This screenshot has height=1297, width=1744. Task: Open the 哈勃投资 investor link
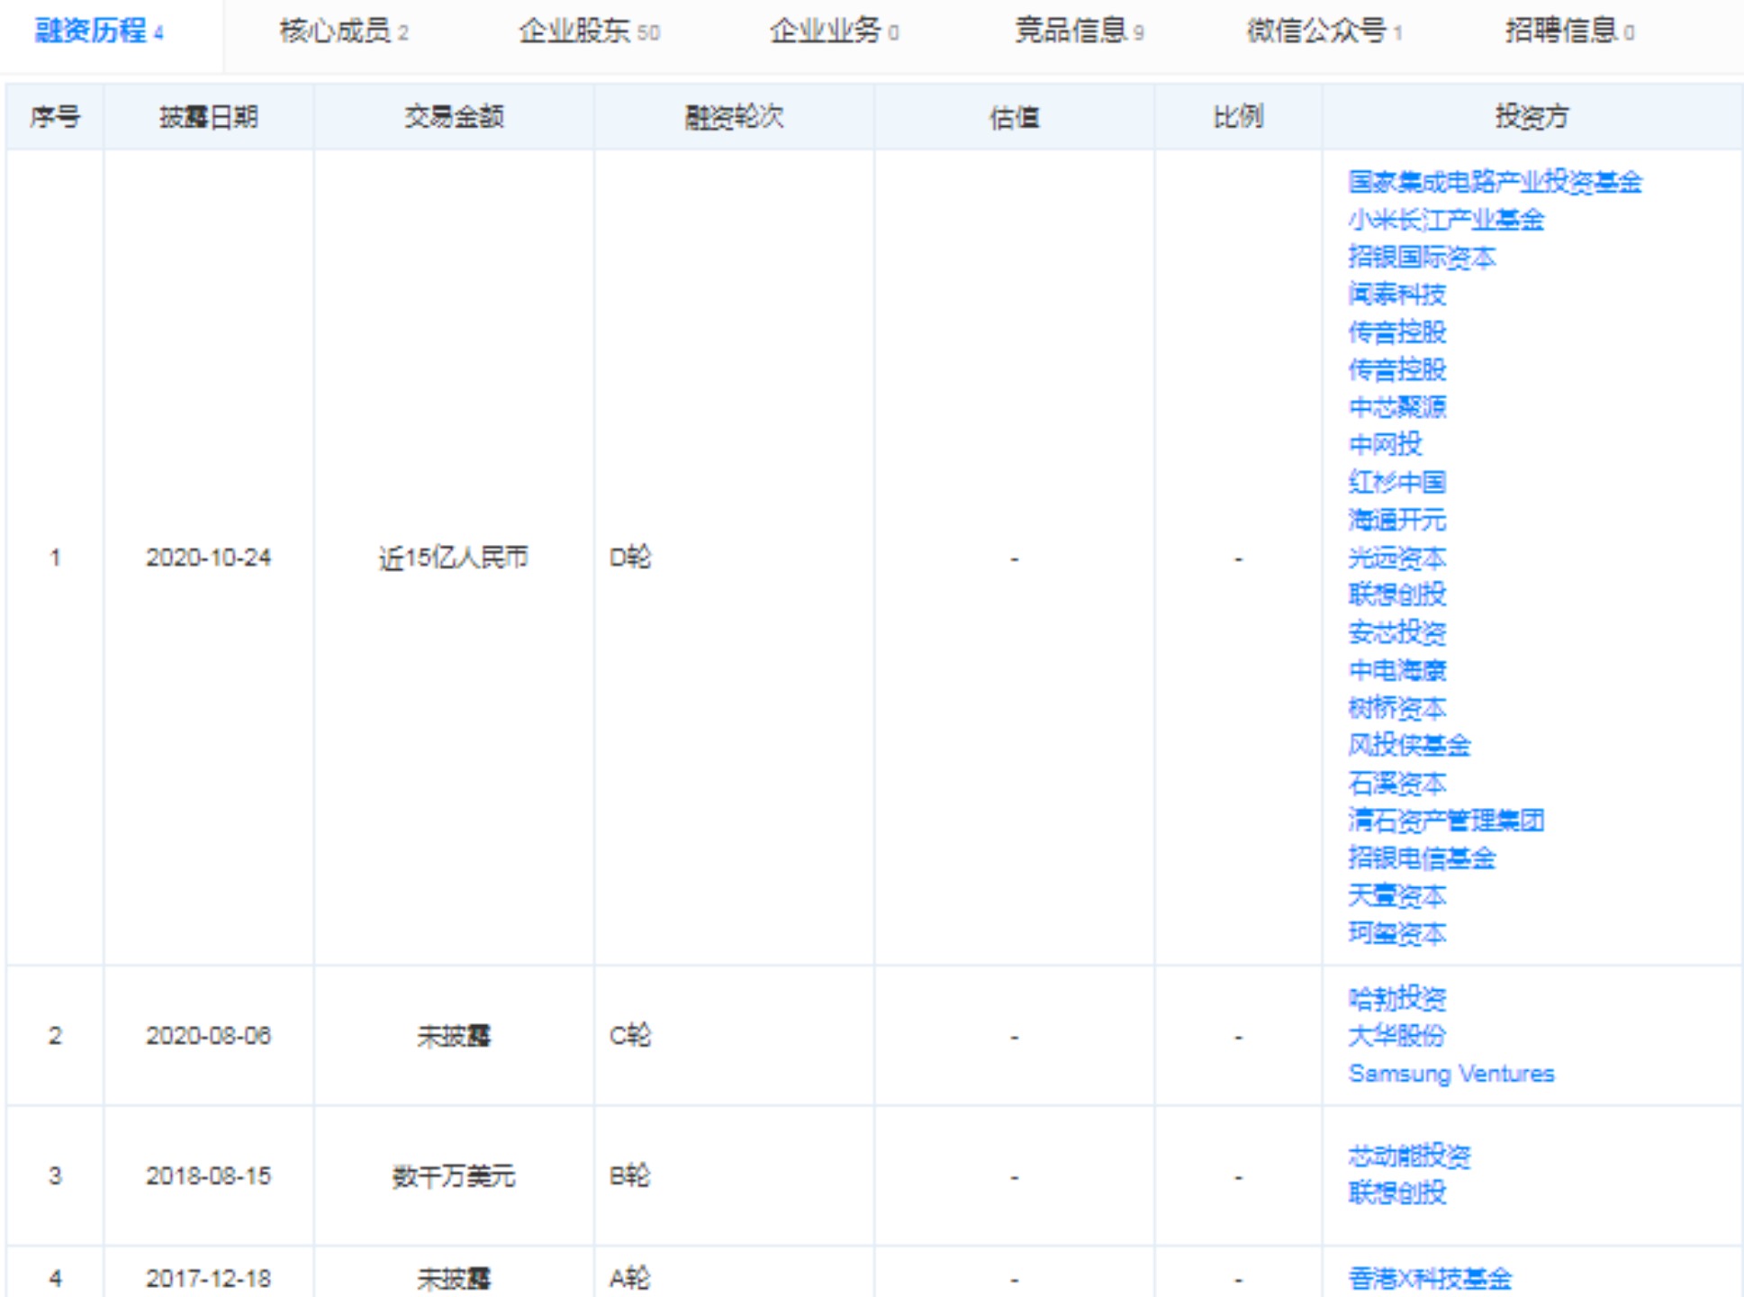[x=1396, y=998]
